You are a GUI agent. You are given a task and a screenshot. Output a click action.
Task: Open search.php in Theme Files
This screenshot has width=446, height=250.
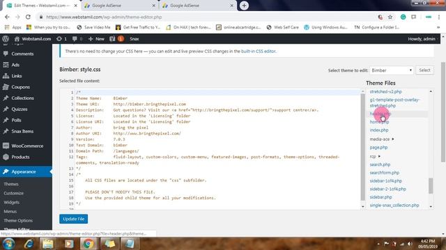[x=380, y=165]
